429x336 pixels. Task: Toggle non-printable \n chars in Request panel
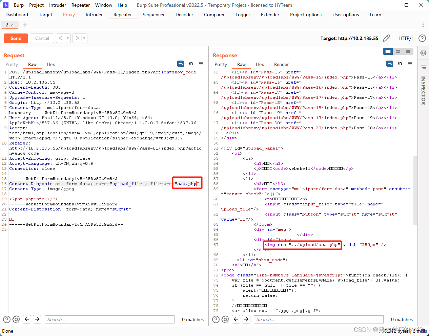[191, 64]
